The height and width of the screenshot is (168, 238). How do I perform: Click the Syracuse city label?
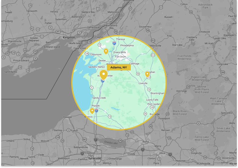pos(95,159)
